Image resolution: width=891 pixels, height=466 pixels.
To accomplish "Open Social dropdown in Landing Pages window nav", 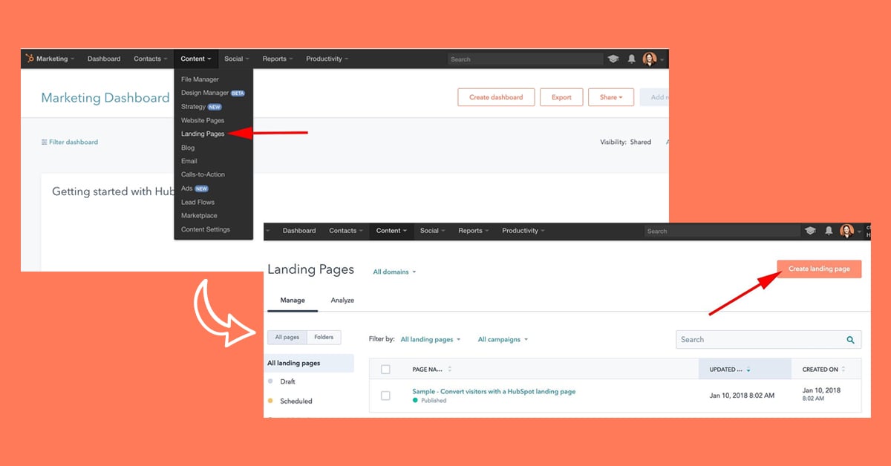I will 433,231.
